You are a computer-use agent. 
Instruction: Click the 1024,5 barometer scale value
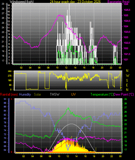click(127, 21)
